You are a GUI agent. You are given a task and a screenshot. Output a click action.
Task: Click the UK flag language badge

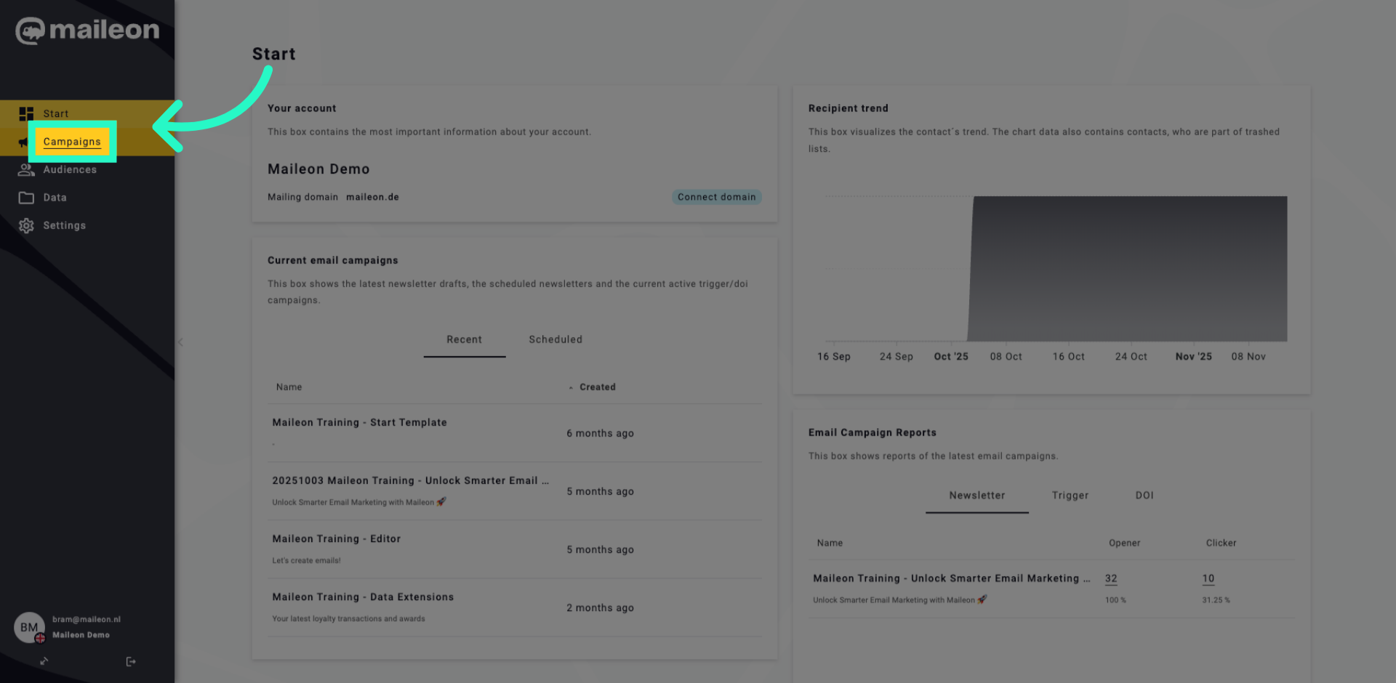pos(40,638)
